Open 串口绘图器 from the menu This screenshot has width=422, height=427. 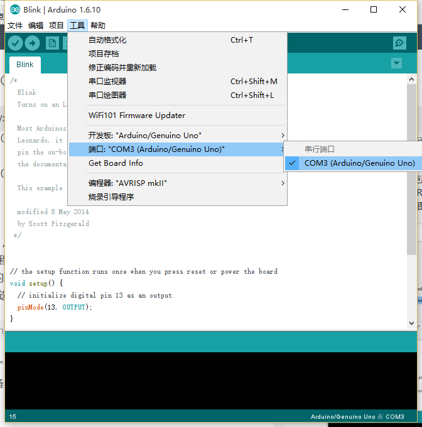pos(177,95)
